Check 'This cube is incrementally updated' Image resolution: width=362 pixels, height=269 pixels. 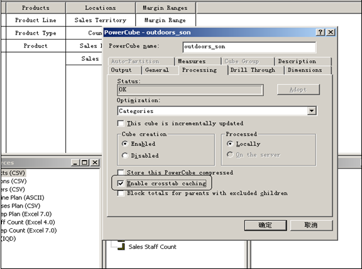pyautogui.click(x=121, y=124)
